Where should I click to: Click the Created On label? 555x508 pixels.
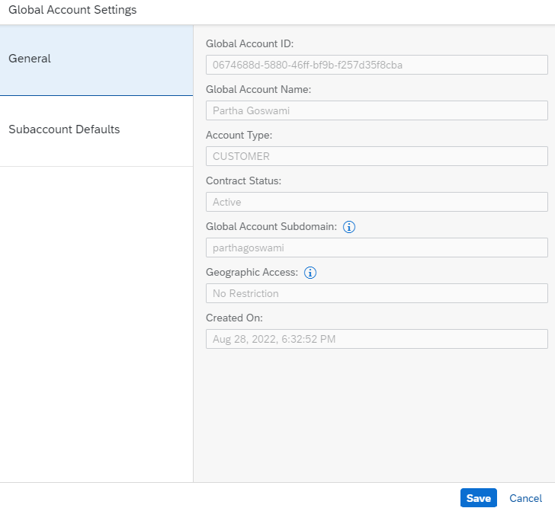tap(234, 318)
